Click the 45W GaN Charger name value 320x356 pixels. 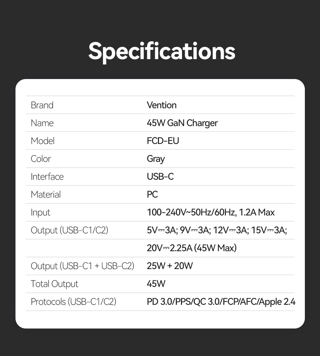[x=182, y=123]
